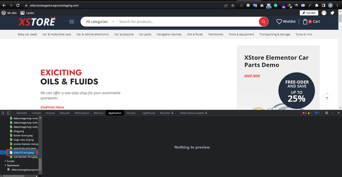This screenshot has width=342, height=177.
Task: Open the Grammarly extension icon
Action: tap(275, 5)
